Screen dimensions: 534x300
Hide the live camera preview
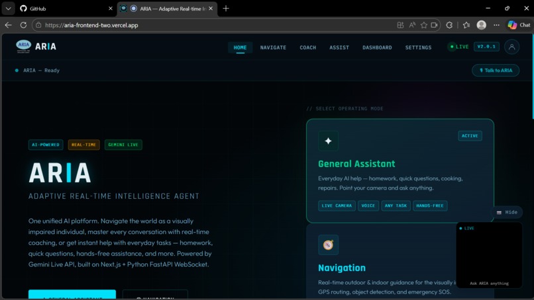coord(507,212)
